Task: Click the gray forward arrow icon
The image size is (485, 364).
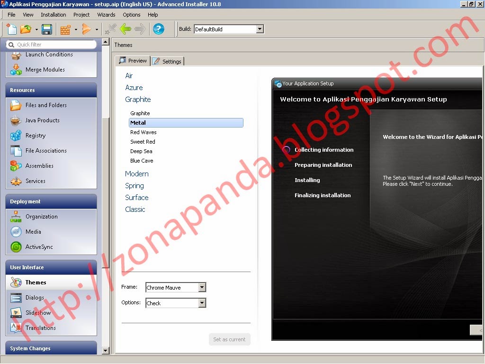Action: (140, 29)
